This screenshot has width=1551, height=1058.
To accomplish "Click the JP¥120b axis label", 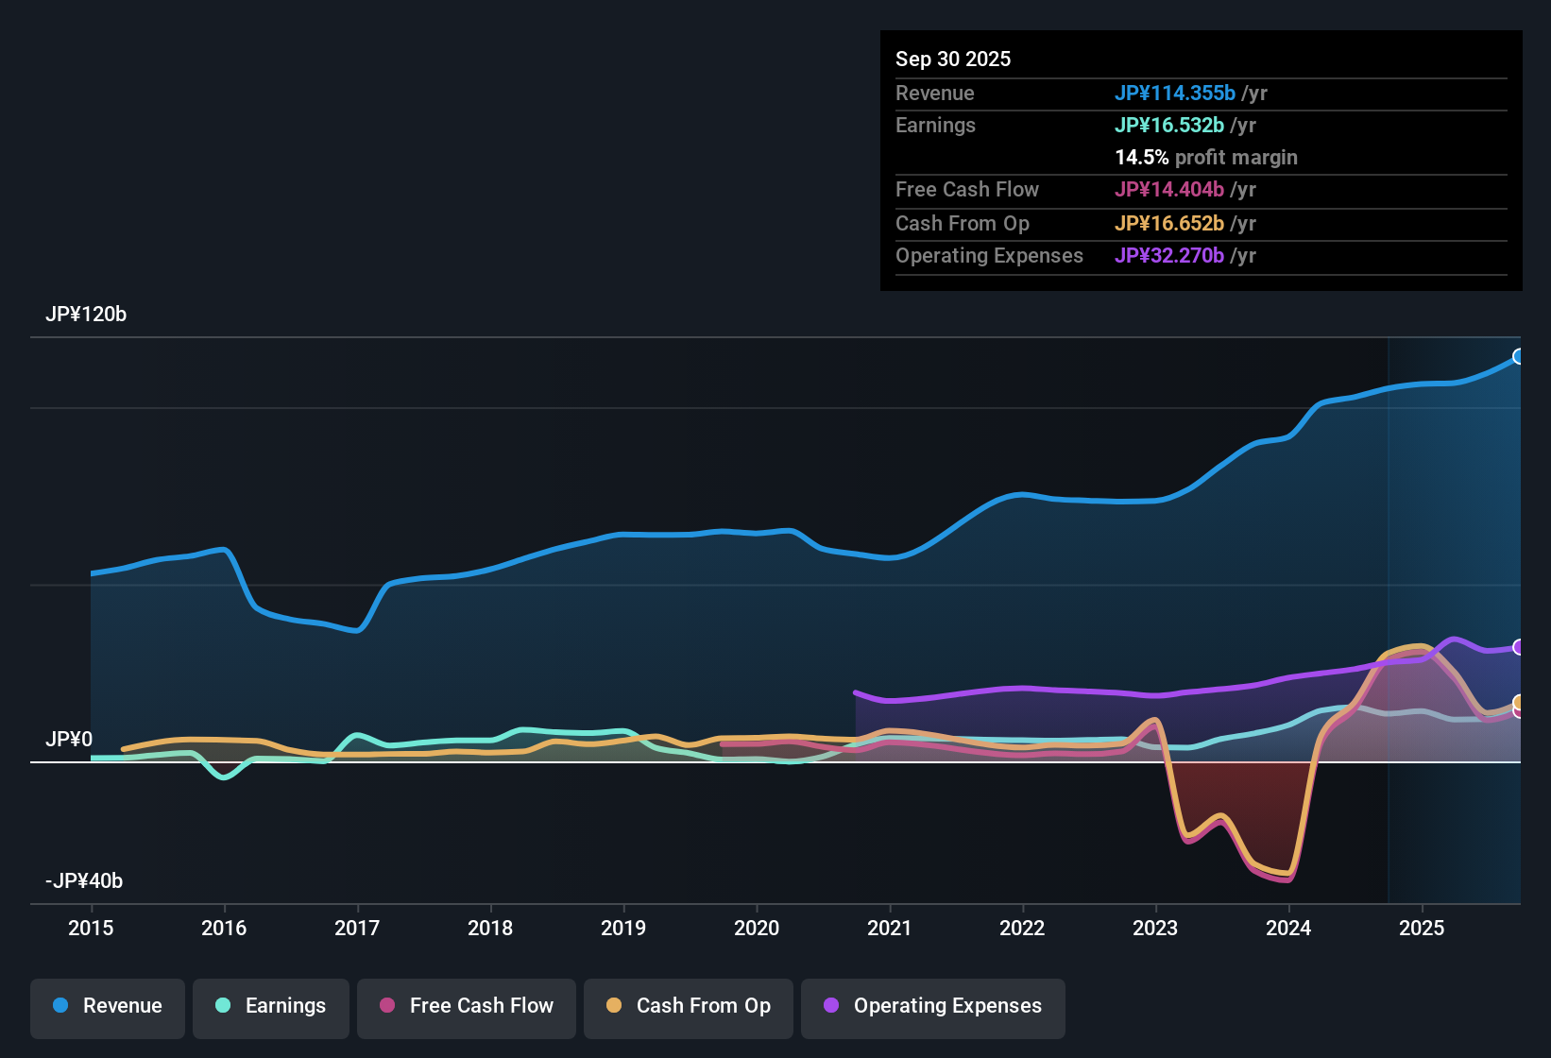I will click(x=86, y=315).
